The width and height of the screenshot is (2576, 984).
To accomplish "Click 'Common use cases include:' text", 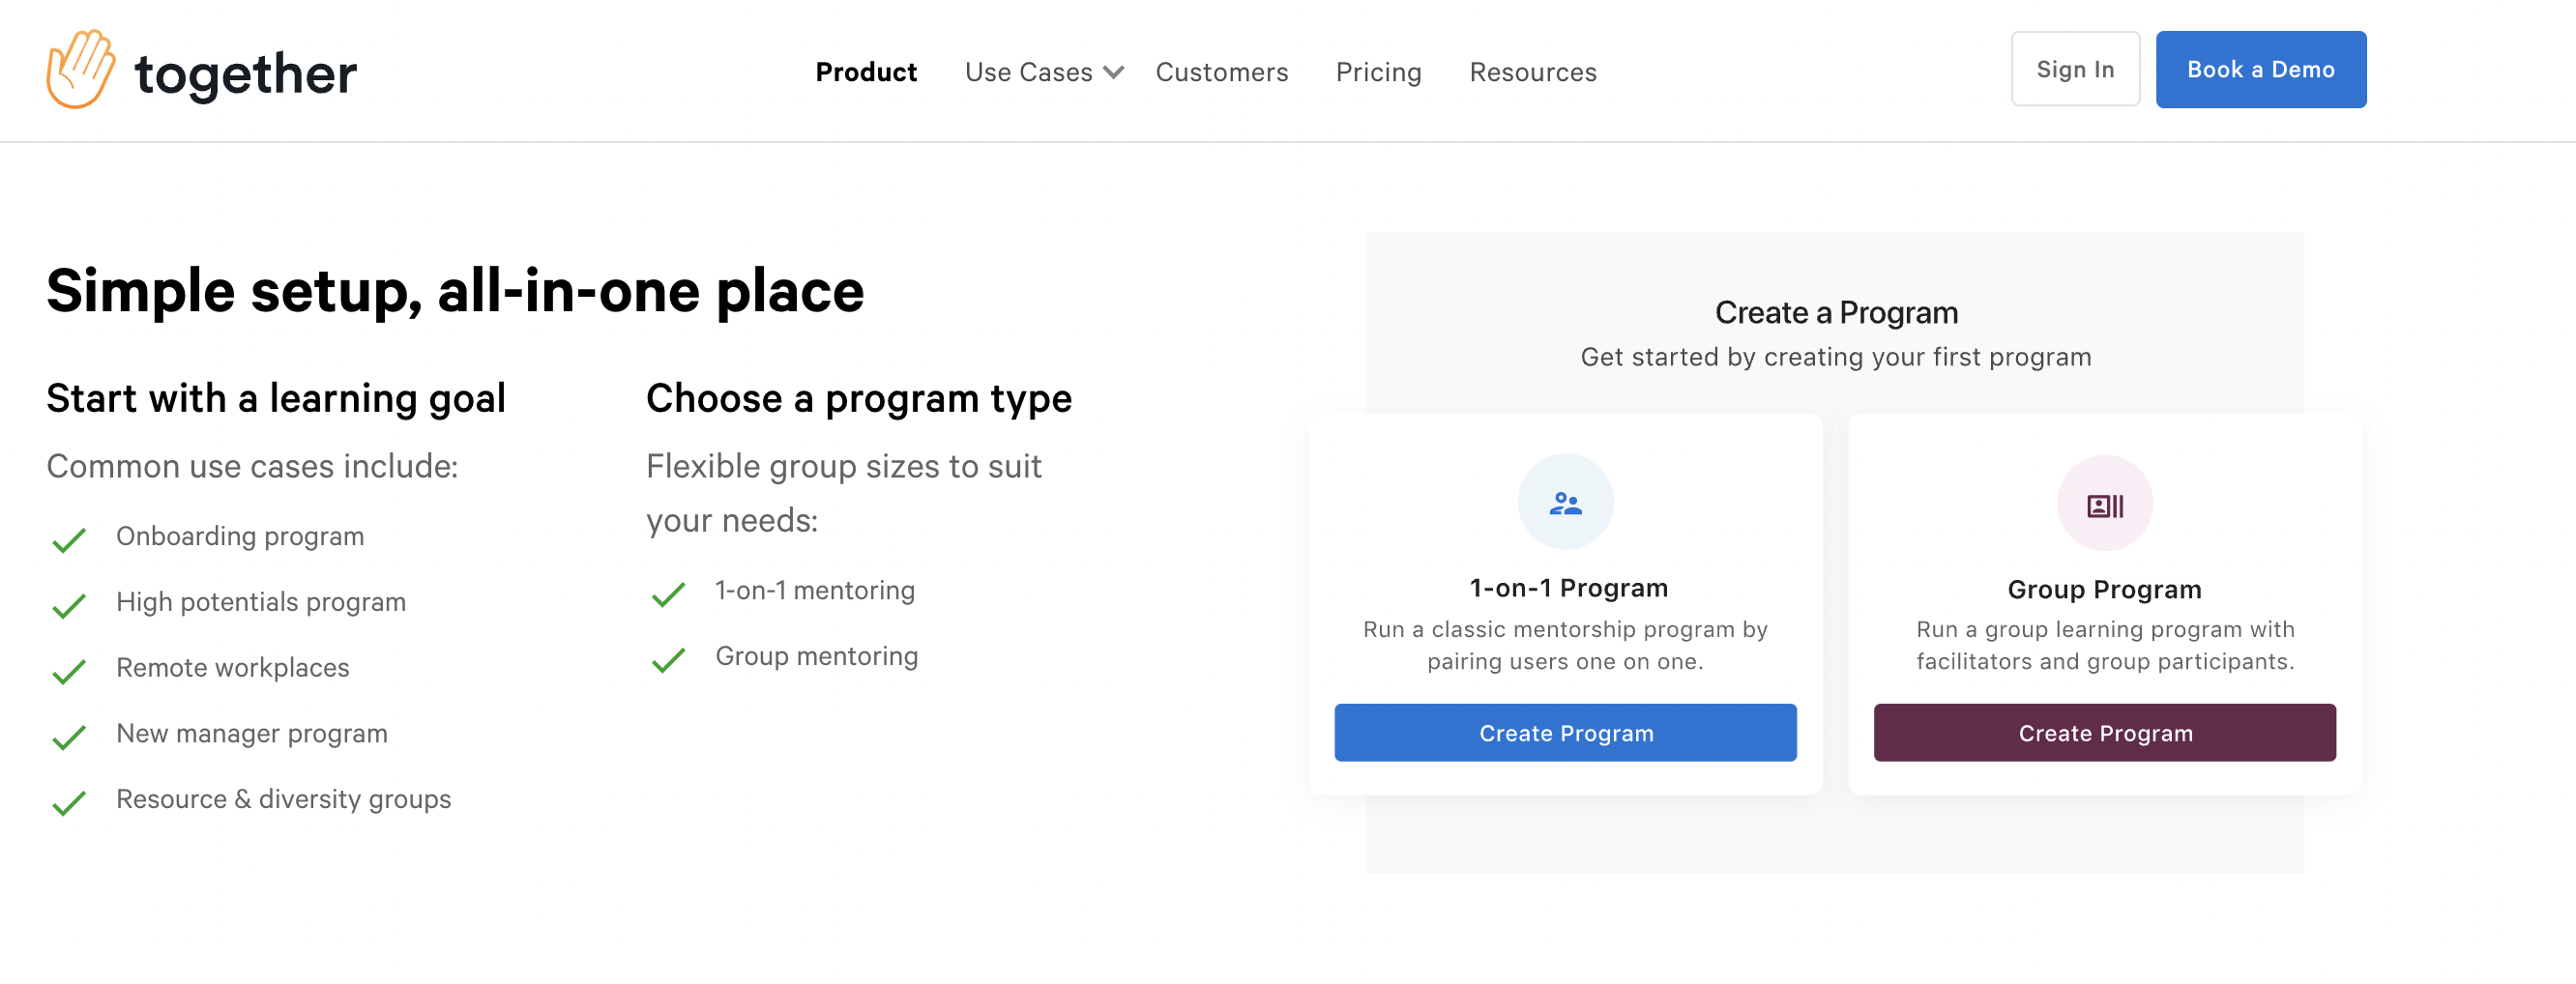I will tap(252, 466).
